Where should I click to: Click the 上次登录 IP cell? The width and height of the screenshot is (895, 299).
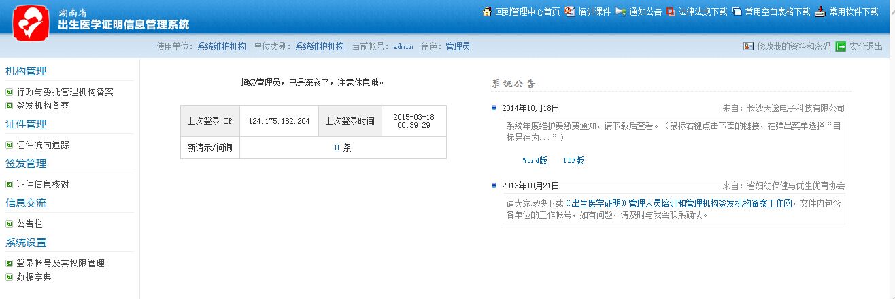pos(210,121)
